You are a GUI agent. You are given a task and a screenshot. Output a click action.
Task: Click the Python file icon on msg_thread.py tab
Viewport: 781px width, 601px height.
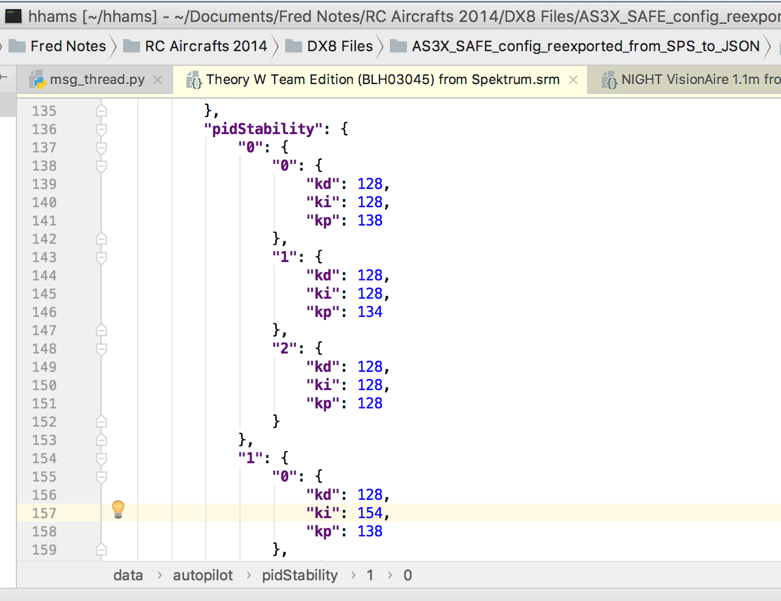coord(38,80)
